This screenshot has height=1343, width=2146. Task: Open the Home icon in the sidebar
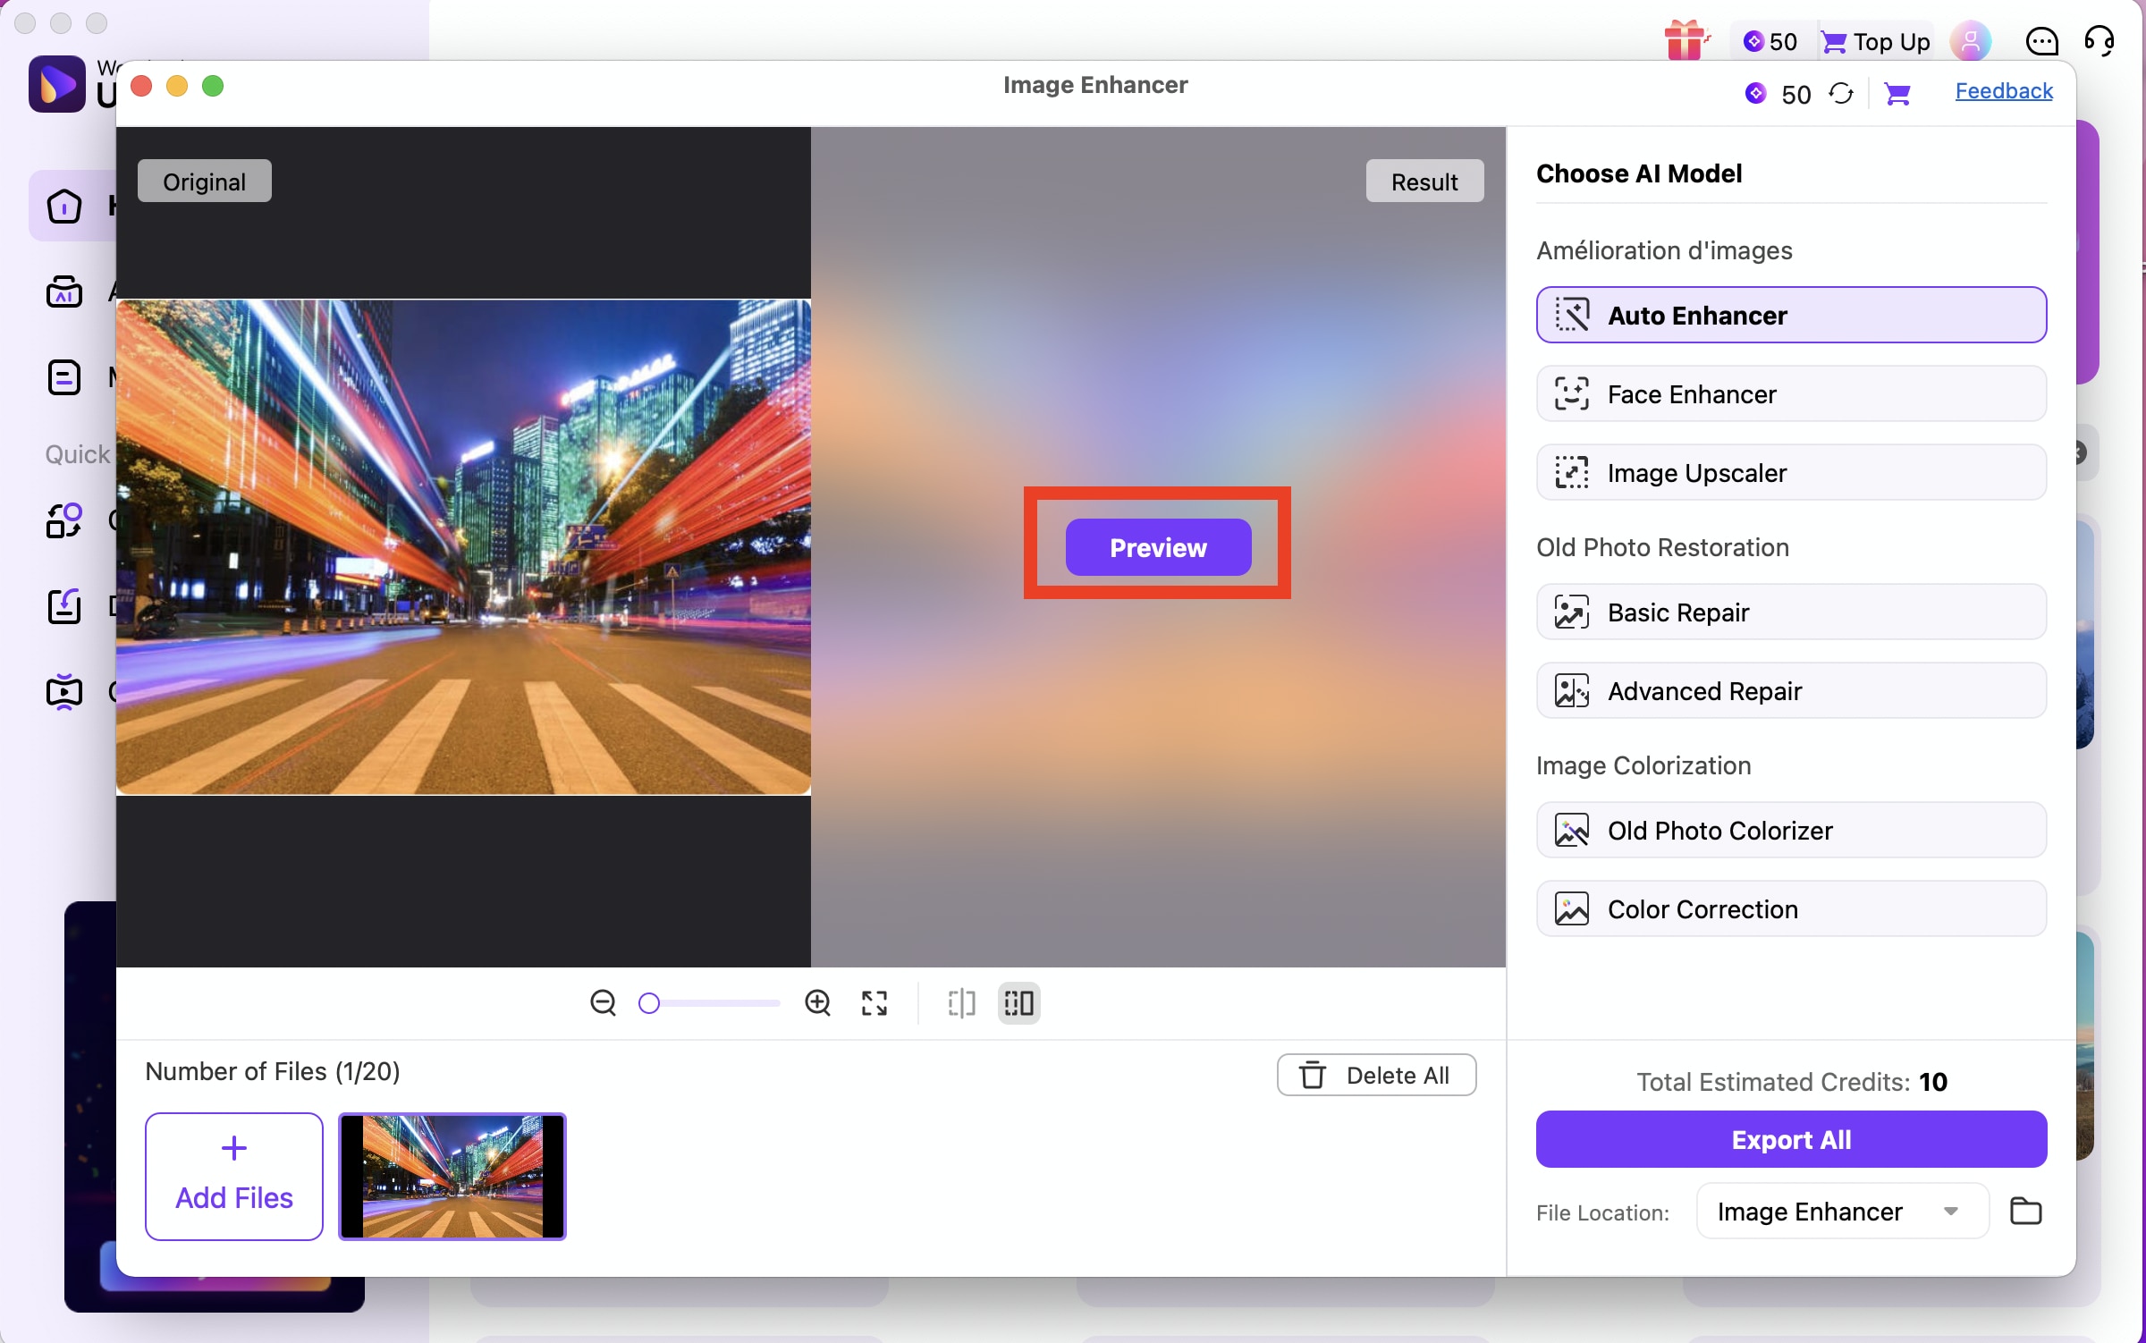[x=63, y=206]
